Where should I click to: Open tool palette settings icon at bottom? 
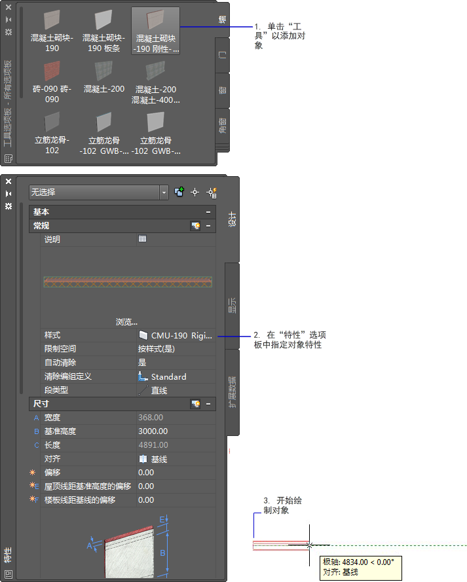(8, 159)
